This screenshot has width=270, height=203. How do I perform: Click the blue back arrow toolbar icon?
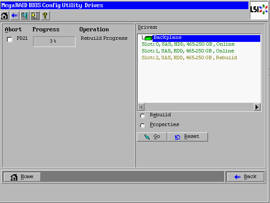15,16
